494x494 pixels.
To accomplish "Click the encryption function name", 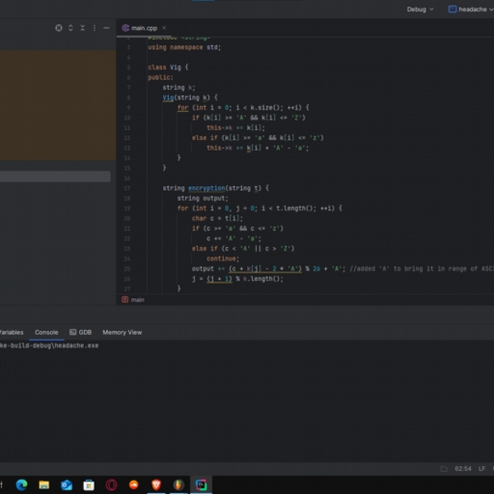I will [x=207, y=188].
